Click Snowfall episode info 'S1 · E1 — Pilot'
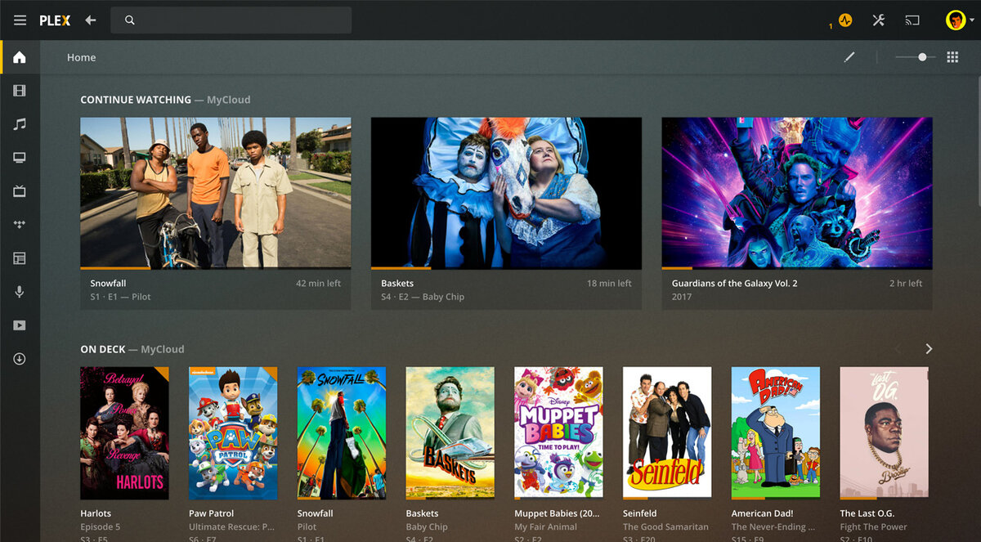Viewport: 981px width, 542px height. [x=121, y=297]
